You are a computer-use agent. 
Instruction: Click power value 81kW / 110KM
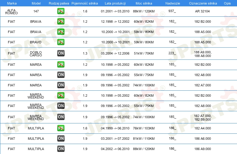[x=144, y=139]
